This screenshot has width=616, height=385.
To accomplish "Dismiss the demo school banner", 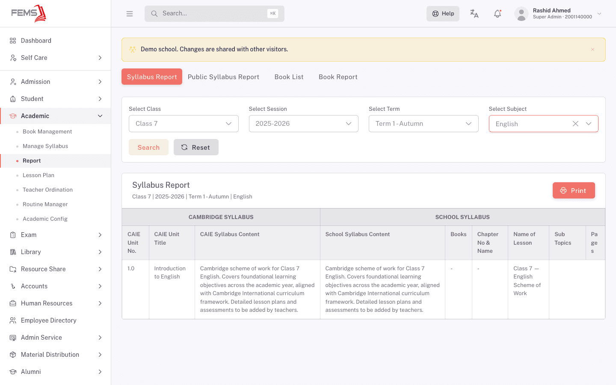I will [592, 50].
